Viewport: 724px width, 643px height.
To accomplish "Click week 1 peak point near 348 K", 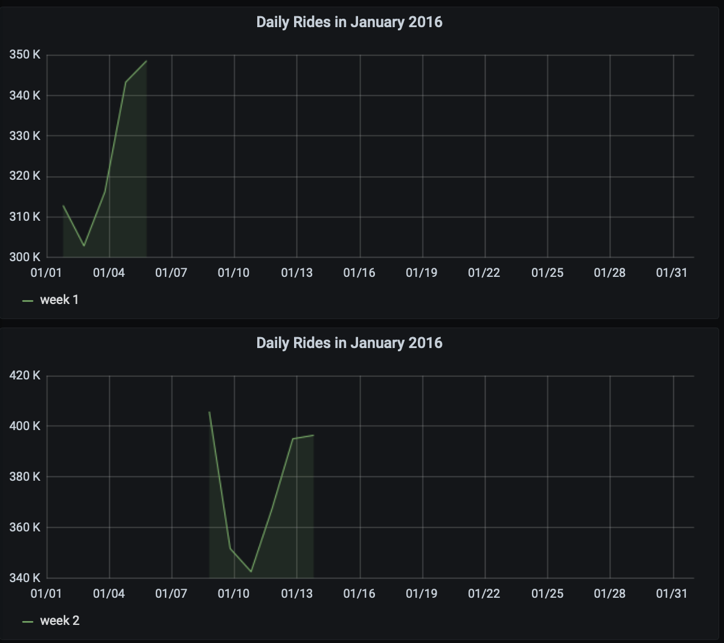I will coord(146,61).
